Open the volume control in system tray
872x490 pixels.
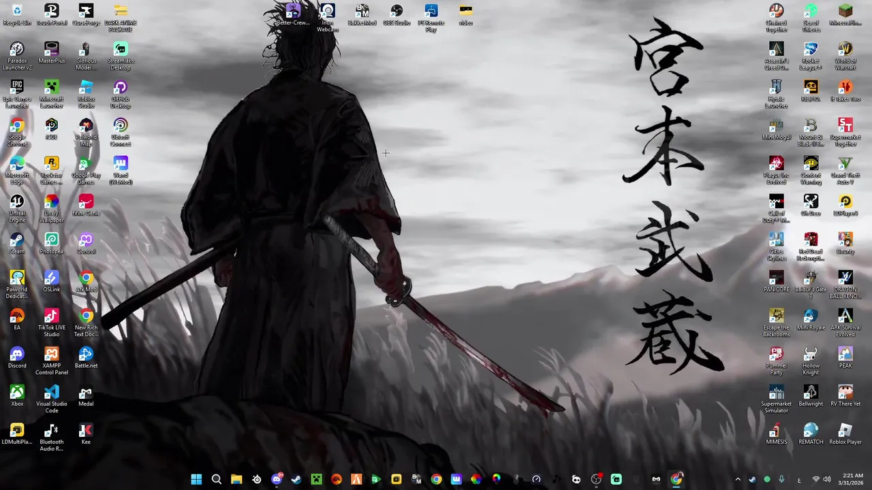(828, 480)
